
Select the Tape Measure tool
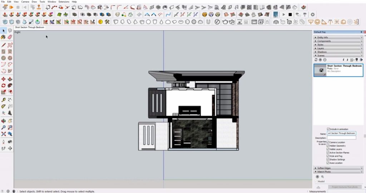(x=3, y=100)
